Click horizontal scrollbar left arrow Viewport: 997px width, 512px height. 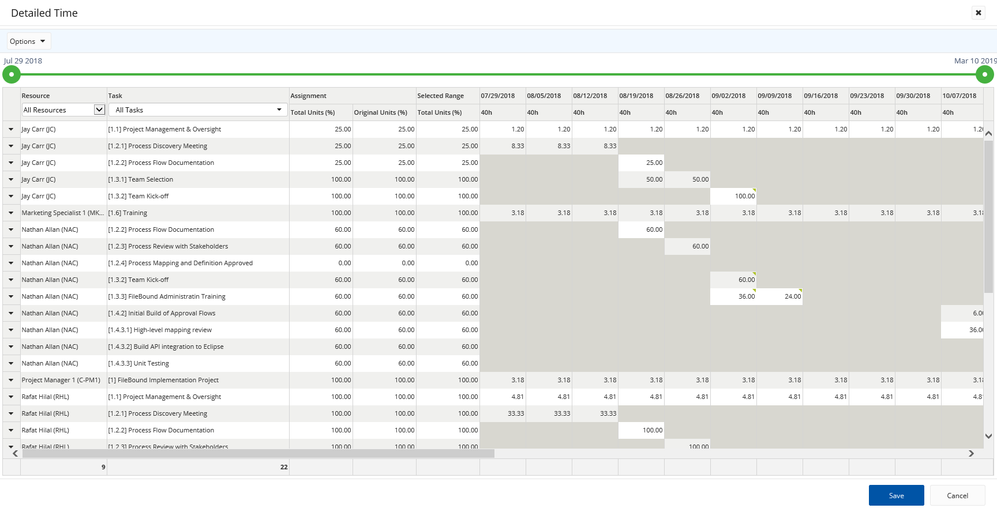pyautogui.click(x=16, y=454)
